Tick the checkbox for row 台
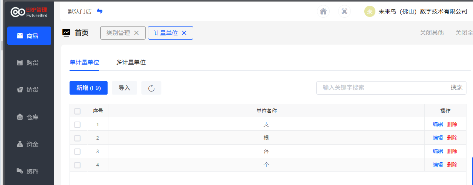473x185 pixels. pyautogui.click(x=78, y=152)
